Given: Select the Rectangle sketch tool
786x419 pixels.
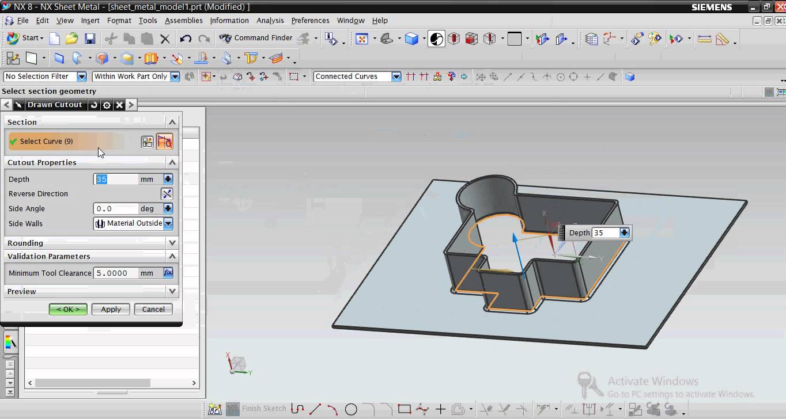Looking at the screenshot, I should point(405,409).
